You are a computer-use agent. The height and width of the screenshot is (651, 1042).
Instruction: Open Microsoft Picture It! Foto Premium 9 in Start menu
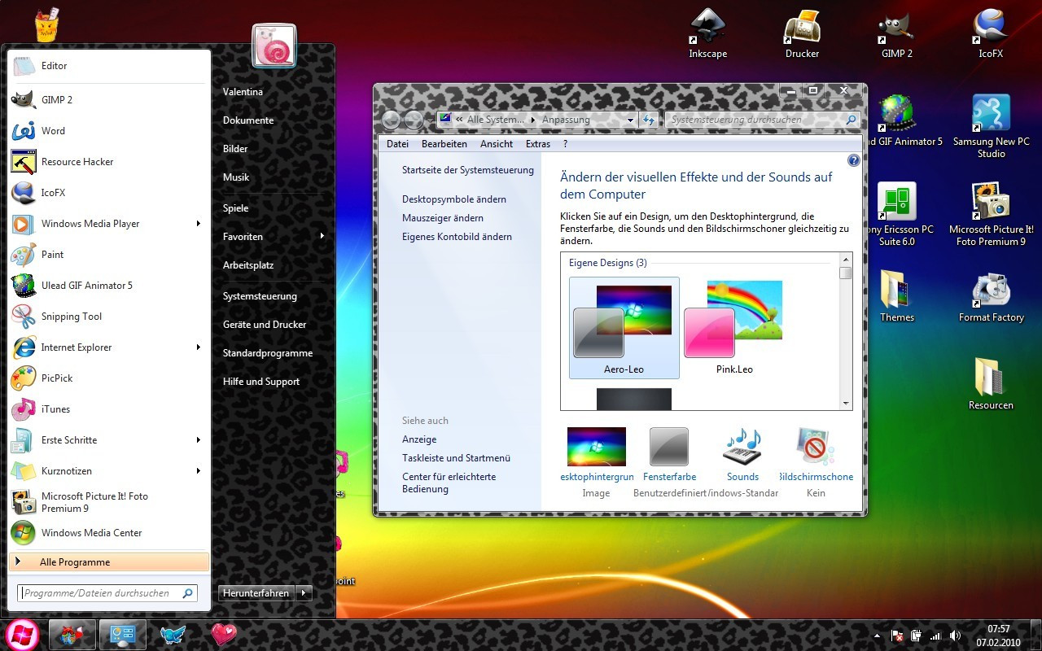[x=108, y=501]
